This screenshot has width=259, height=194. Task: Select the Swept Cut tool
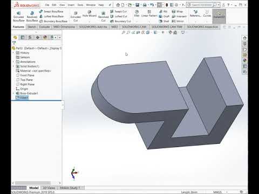pos(119,11)
